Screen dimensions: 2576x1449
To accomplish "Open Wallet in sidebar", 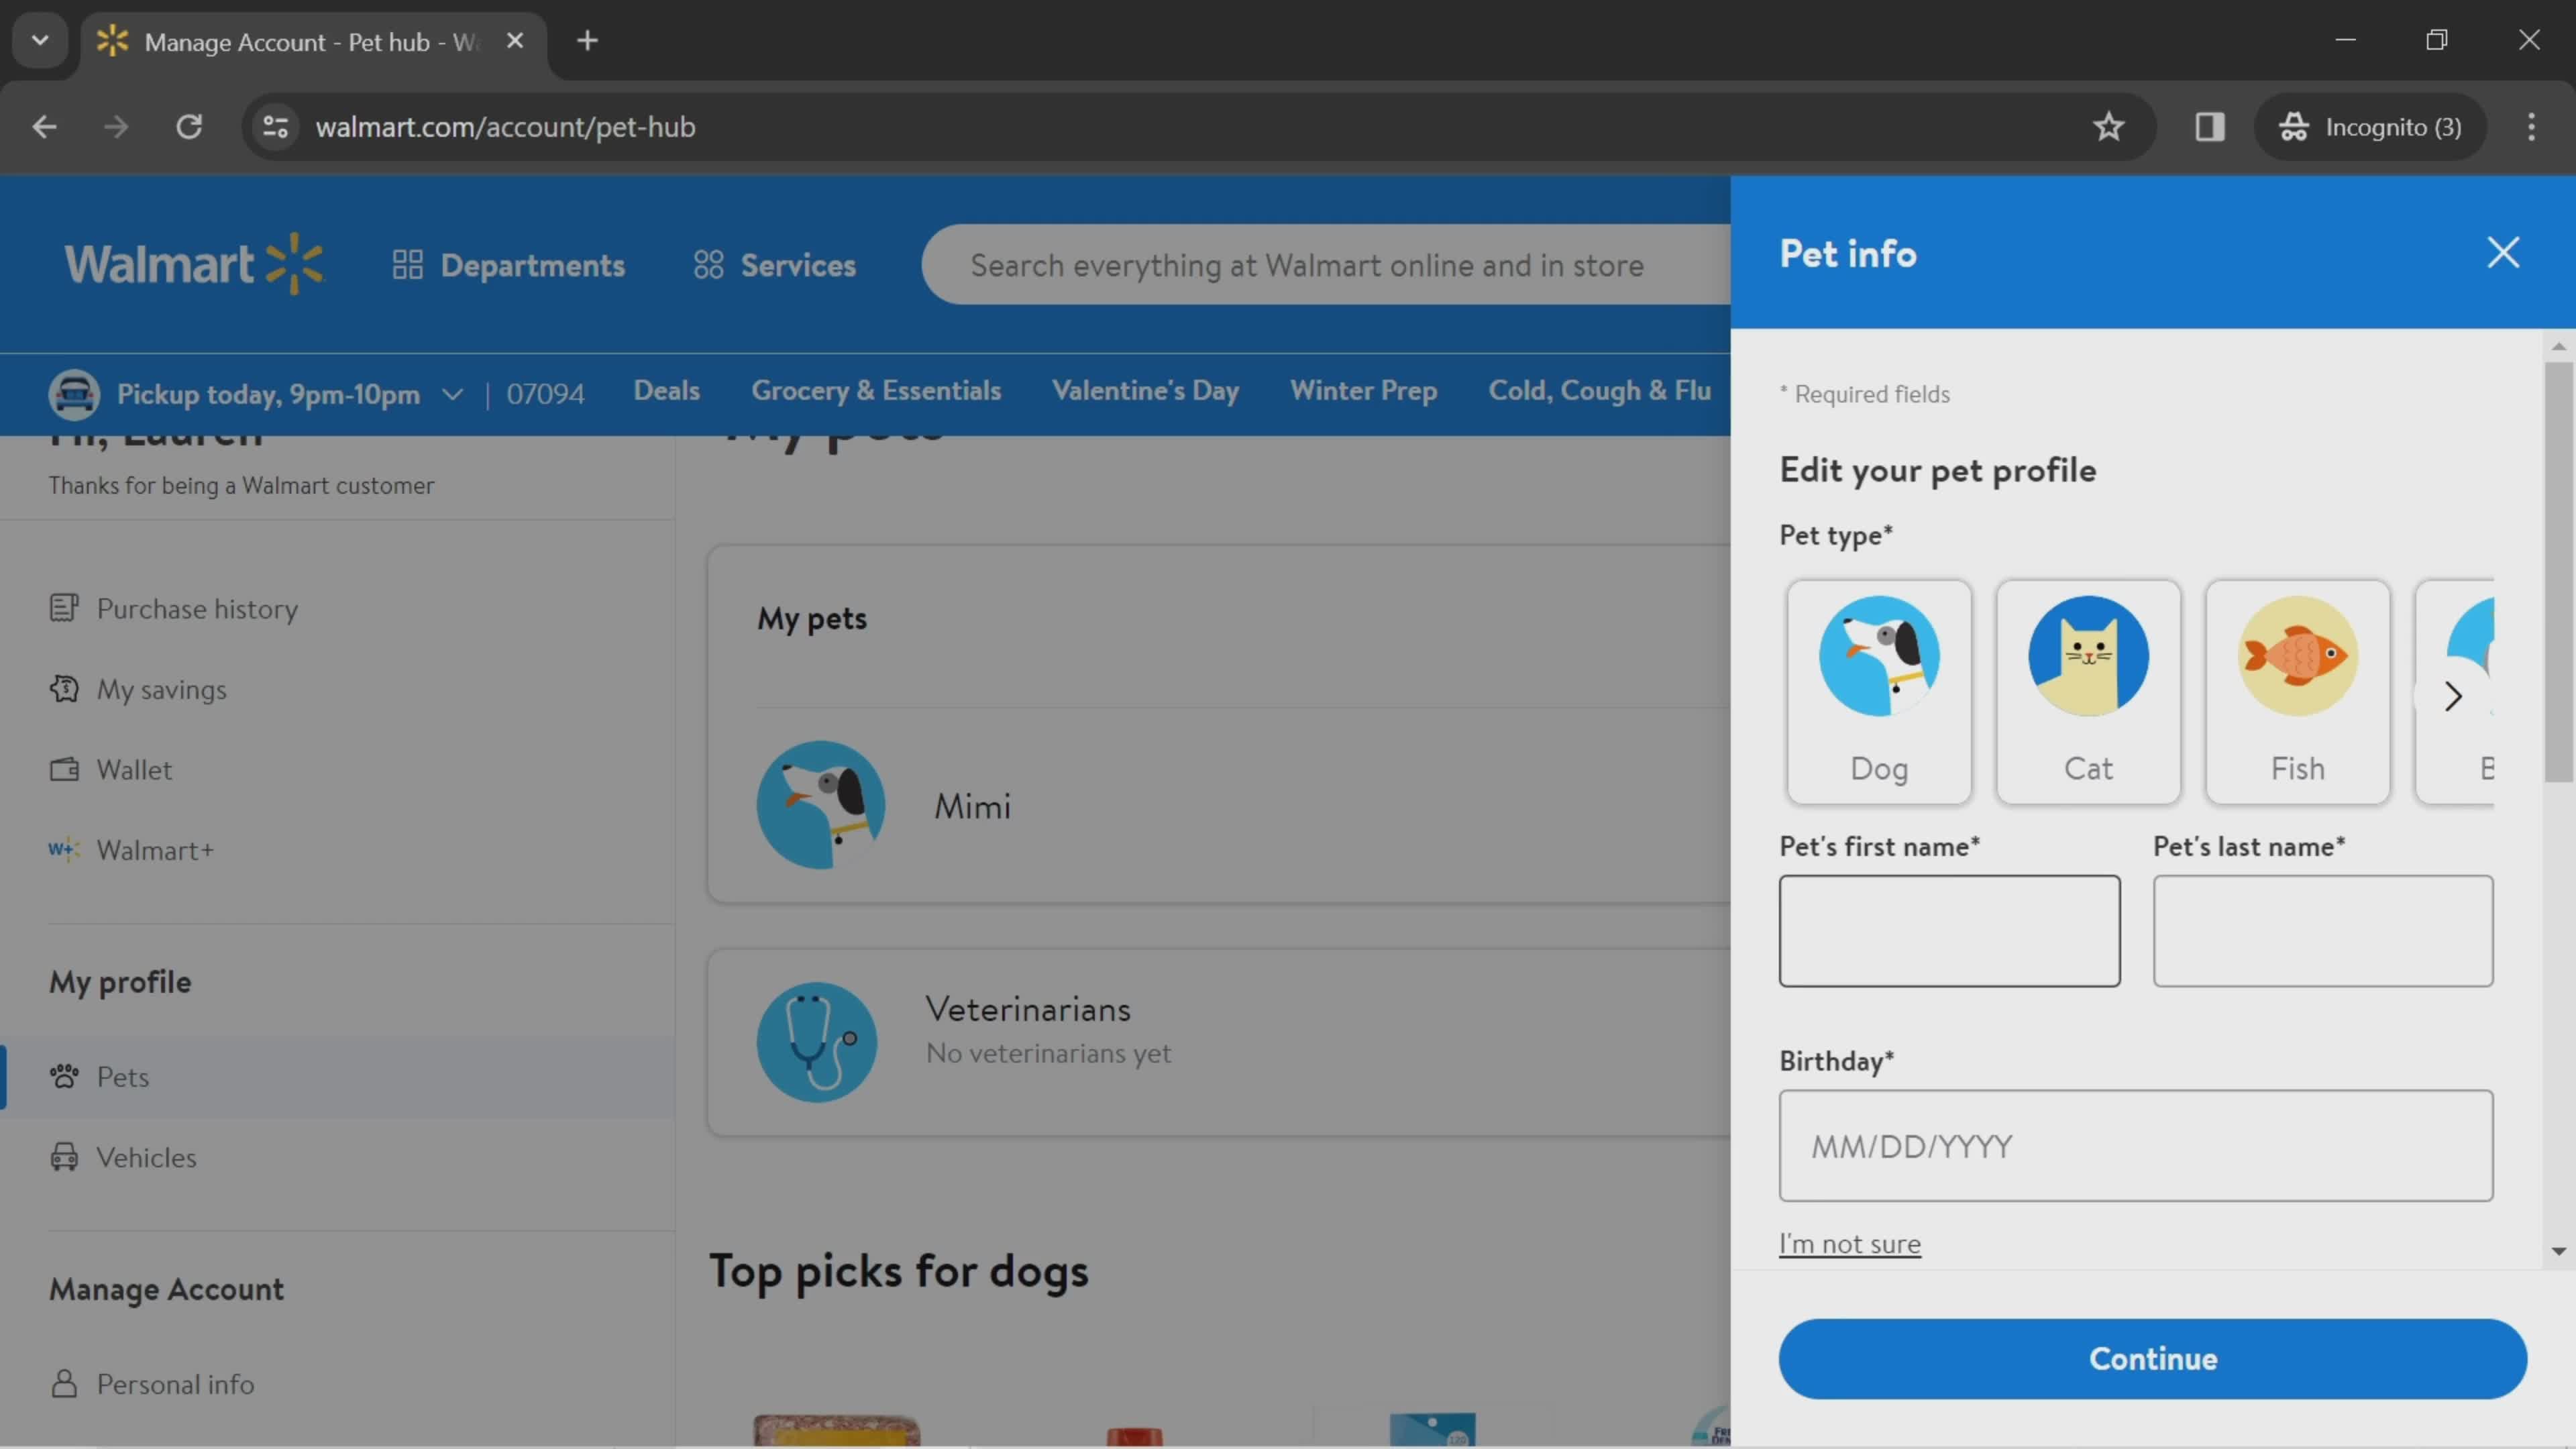I will [134, 770].
